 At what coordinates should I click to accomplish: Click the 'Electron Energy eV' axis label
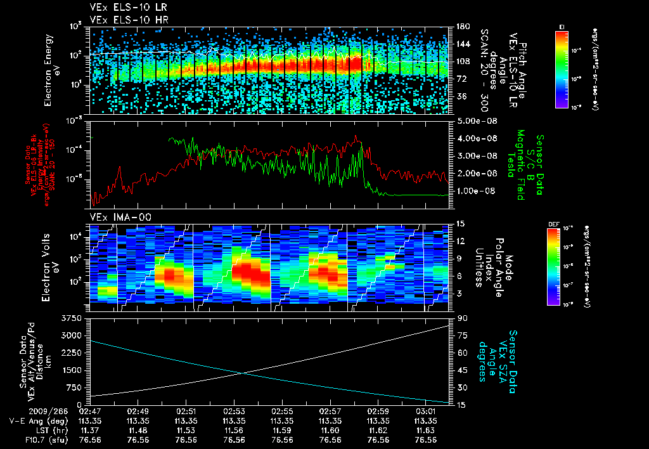[x=52, y=70]
